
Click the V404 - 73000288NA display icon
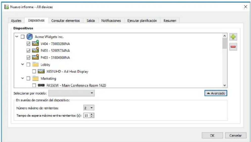pyautogui.click(x=35, y=43)
